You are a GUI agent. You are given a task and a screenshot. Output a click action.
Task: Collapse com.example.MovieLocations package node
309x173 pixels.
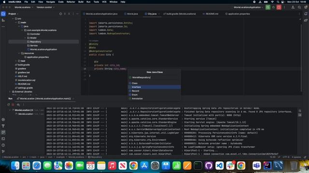(x=22, y=30)
